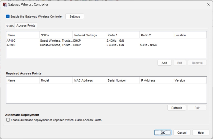Click unpaired Name column header
Screen dimensions: 213x139
pos(23,80)
